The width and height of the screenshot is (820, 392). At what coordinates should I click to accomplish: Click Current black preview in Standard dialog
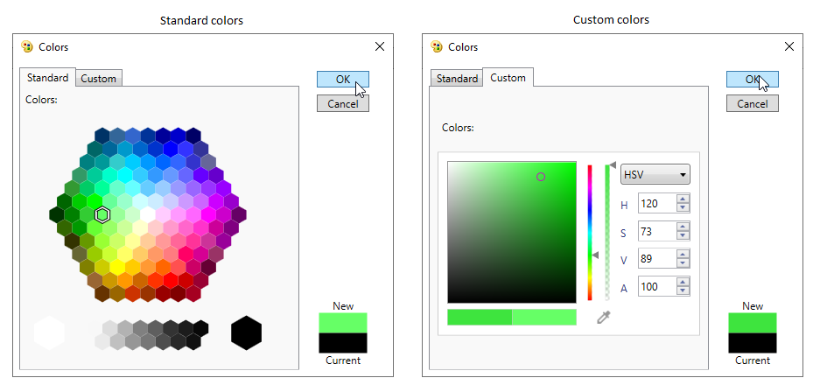click(343, 343)
